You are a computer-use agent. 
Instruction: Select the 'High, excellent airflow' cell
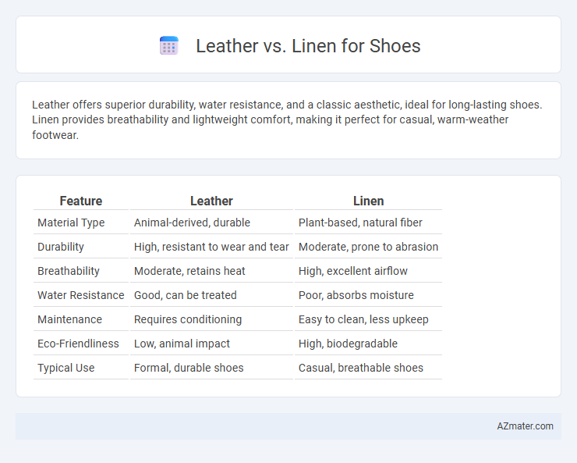(353, 271)
